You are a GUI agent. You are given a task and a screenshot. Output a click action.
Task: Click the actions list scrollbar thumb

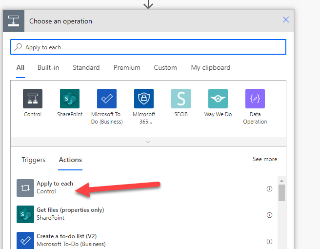coord(281,192)
